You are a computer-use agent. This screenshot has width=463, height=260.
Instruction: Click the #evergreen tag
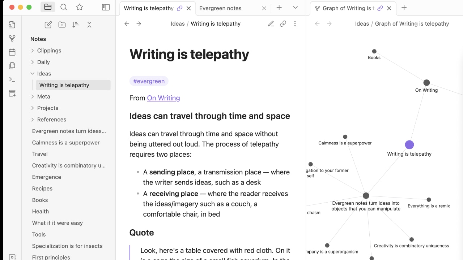tap(149, 81)
